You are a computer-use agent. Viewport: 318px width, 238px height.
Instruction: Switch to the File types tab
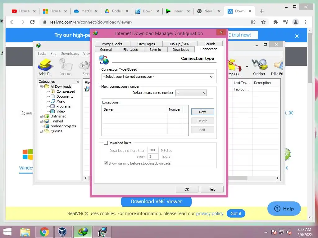130,50
